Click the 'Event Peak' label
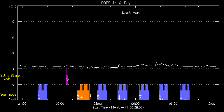The height and width of the screenshot is (112, 224). (x=131, y=13)
